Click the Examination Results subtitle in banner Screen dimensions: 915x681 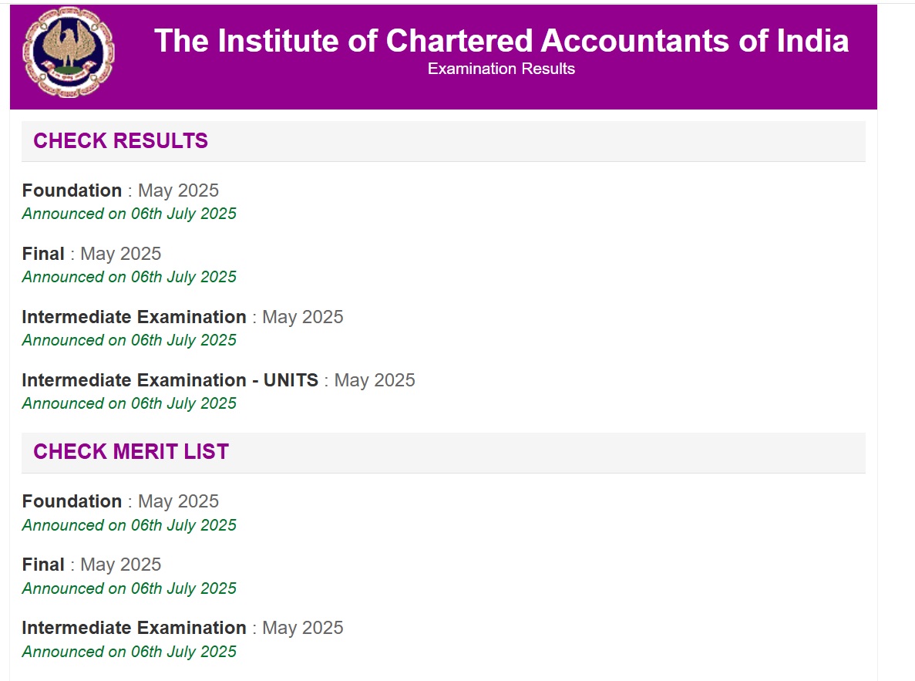[501, 69]
